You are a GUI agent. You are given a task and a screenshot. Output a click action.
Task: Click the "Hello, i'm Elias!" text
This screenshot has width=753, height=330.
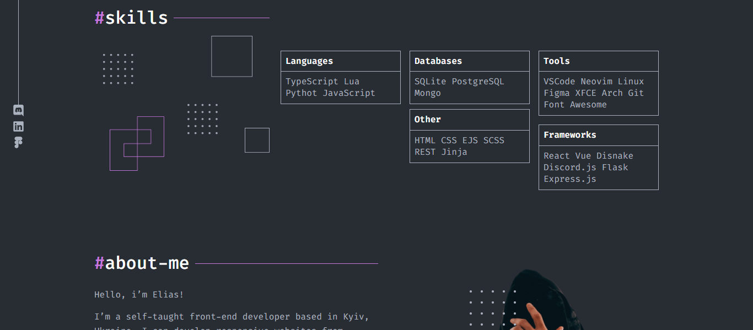[139, 295]
